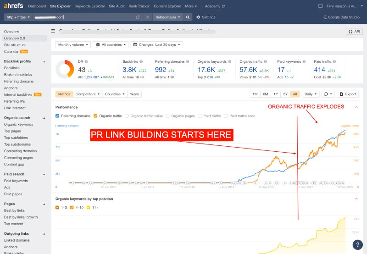This screenshot has width=367, height=254.
Task: Select the 1M time range
Action: pyautogui.click(x=255, y=94)
